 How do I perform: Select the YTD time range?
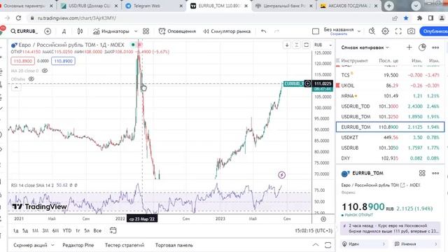(x=67, y=230)
